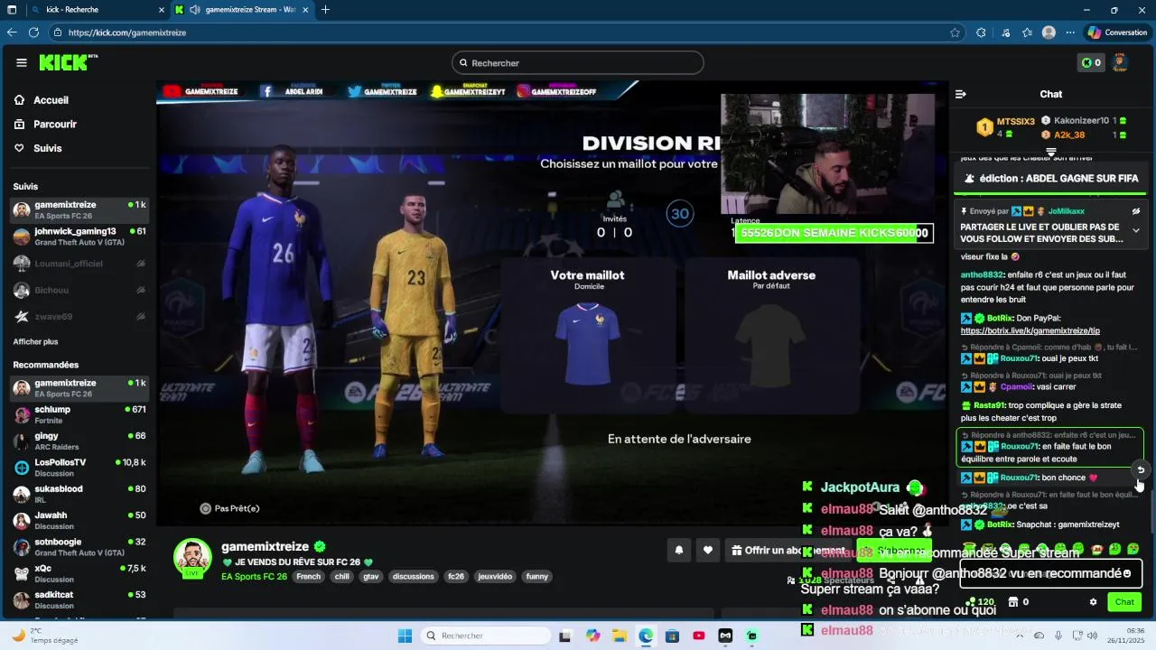Click the Kick Rechercher search field
Image resolution: width=1156 pixels, height=650 pixels.
578,62
